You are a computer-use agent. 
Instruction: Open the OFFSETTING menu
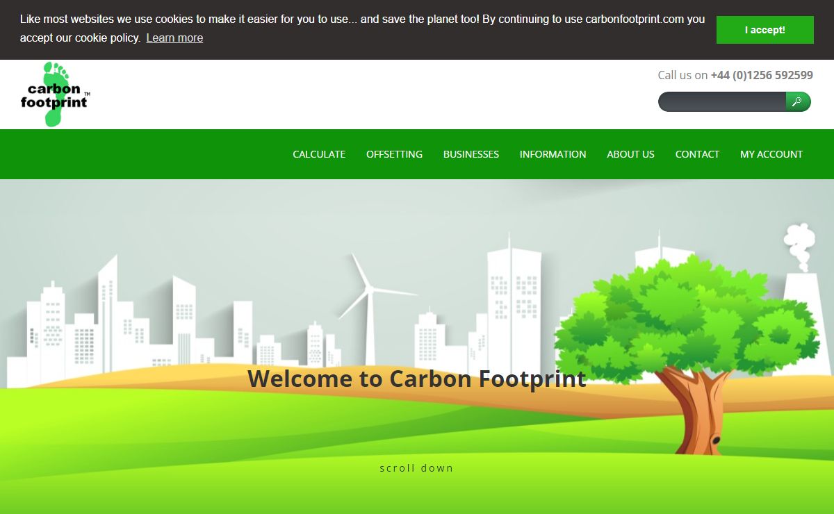click(x=394, y=154)
